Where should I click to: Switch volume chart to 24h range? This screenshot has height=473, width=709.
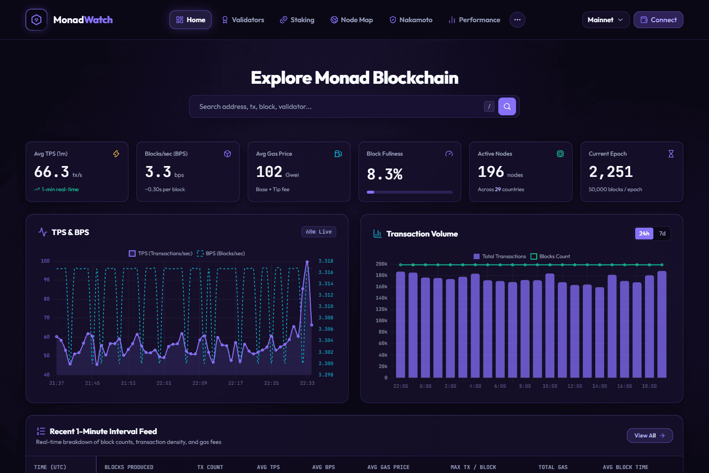coord(645,234)
